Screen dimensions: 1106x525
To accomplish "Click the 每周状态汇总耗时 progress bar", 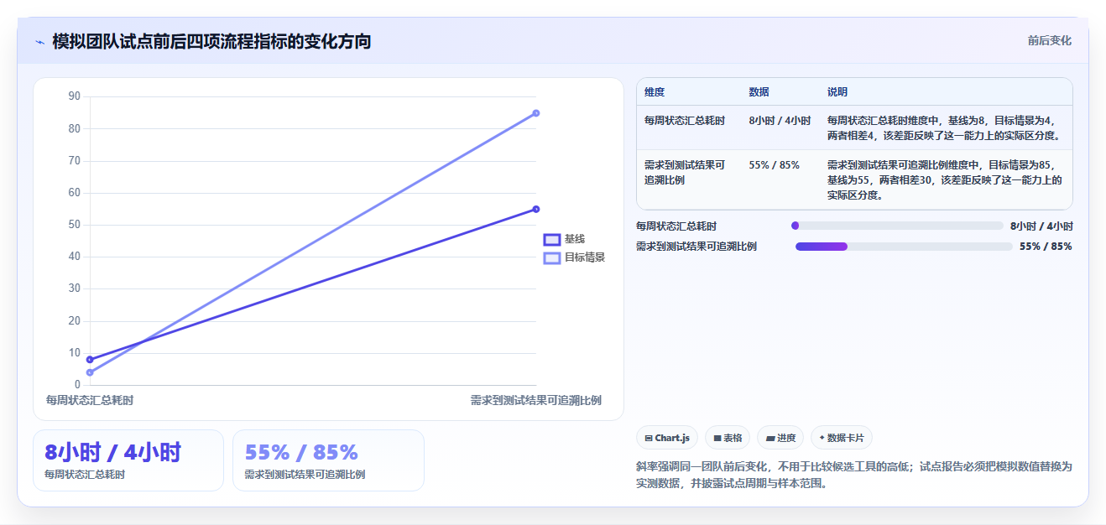I will (x=897, y=226).
